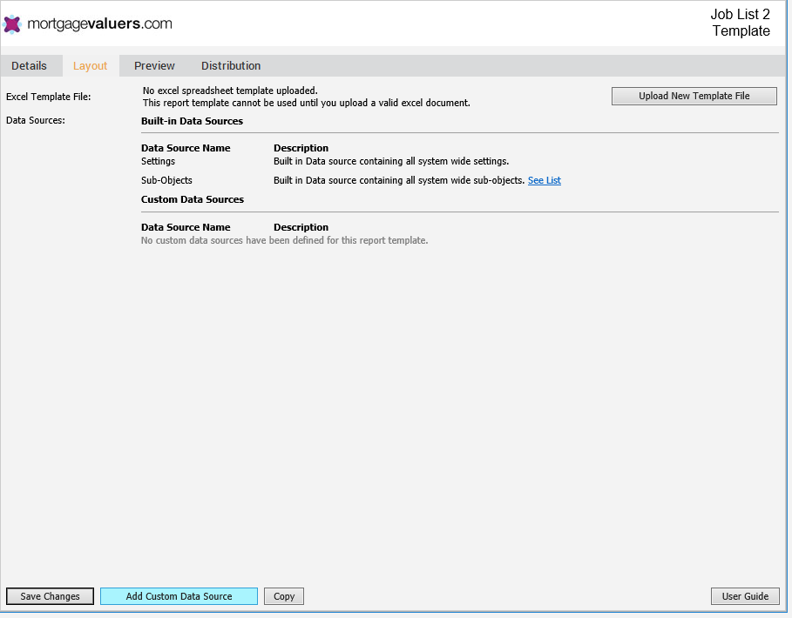Viewport: 792px width, 618px height.
Task: Click Upload New Template File button
Action: coord(694,96)
